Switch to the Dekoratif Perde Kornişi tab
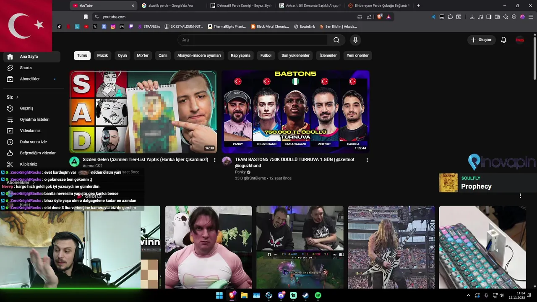 pyautogui.click(x=241, y=5)
